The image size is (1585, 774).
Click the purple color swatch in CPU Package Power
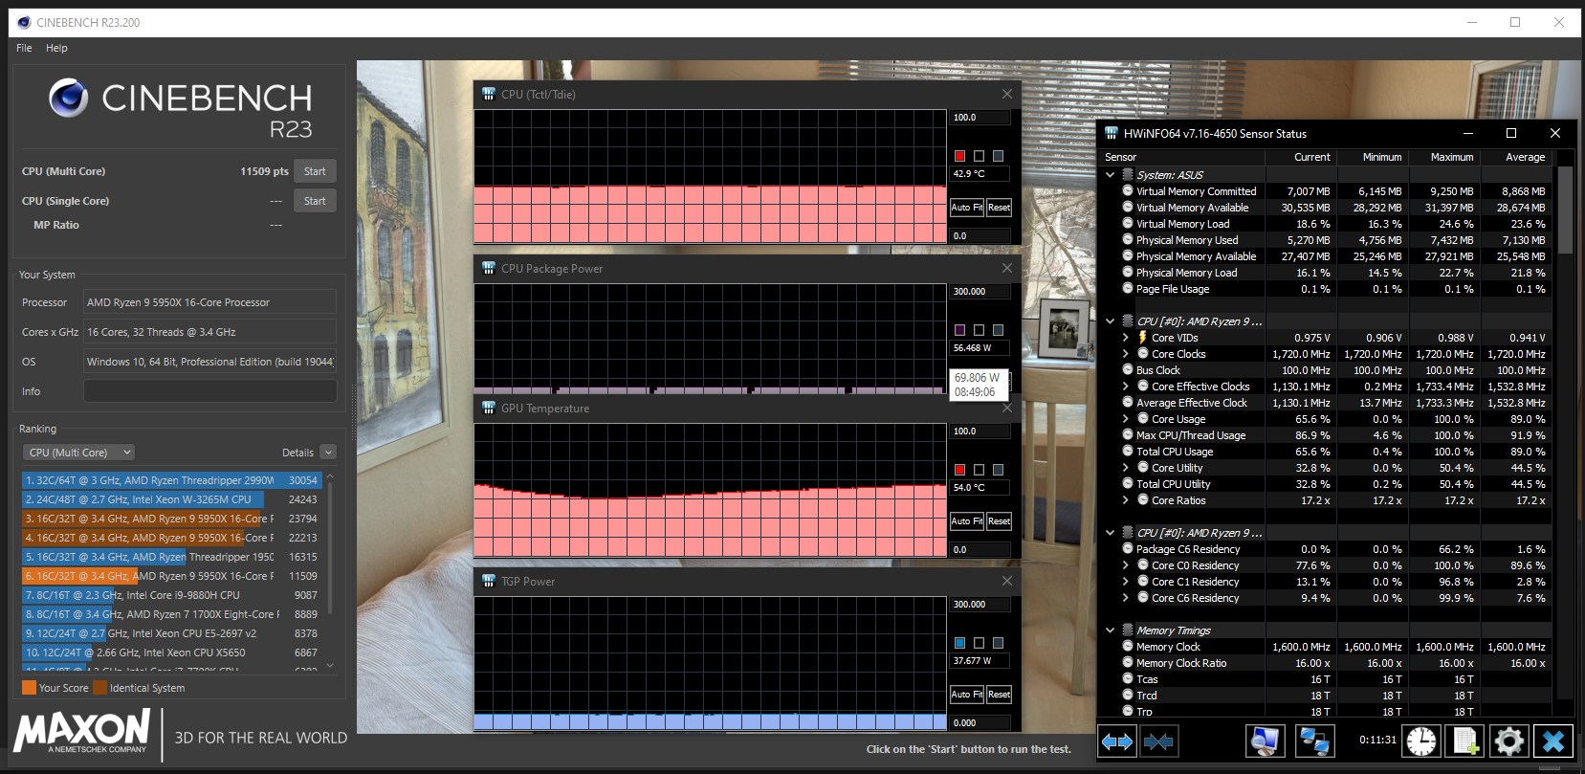959,330
